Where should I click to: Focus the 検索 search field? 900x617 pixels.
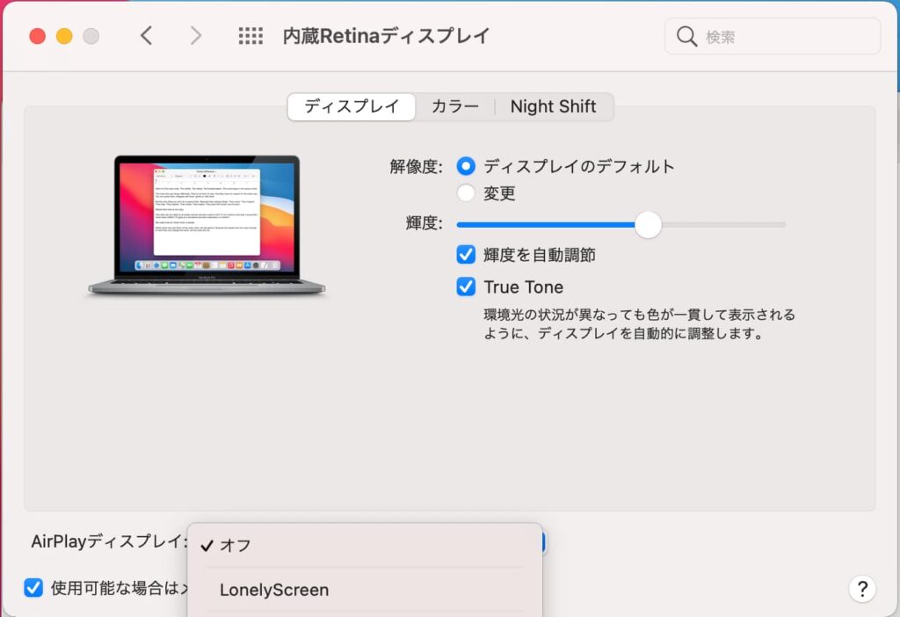click(x=772, y=36)
